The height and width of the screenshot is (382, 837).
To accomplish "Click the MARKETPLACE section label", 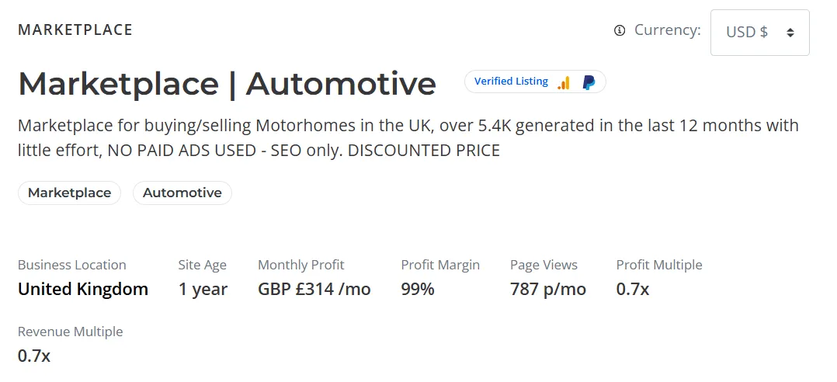I will pyautogui.click(x=75, y=30).
